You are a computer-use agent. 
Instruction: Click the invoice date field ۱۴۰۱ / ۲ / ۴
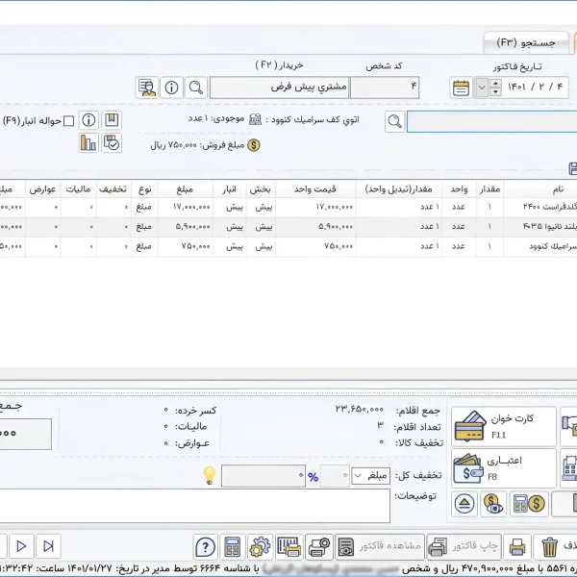(535, 88)
